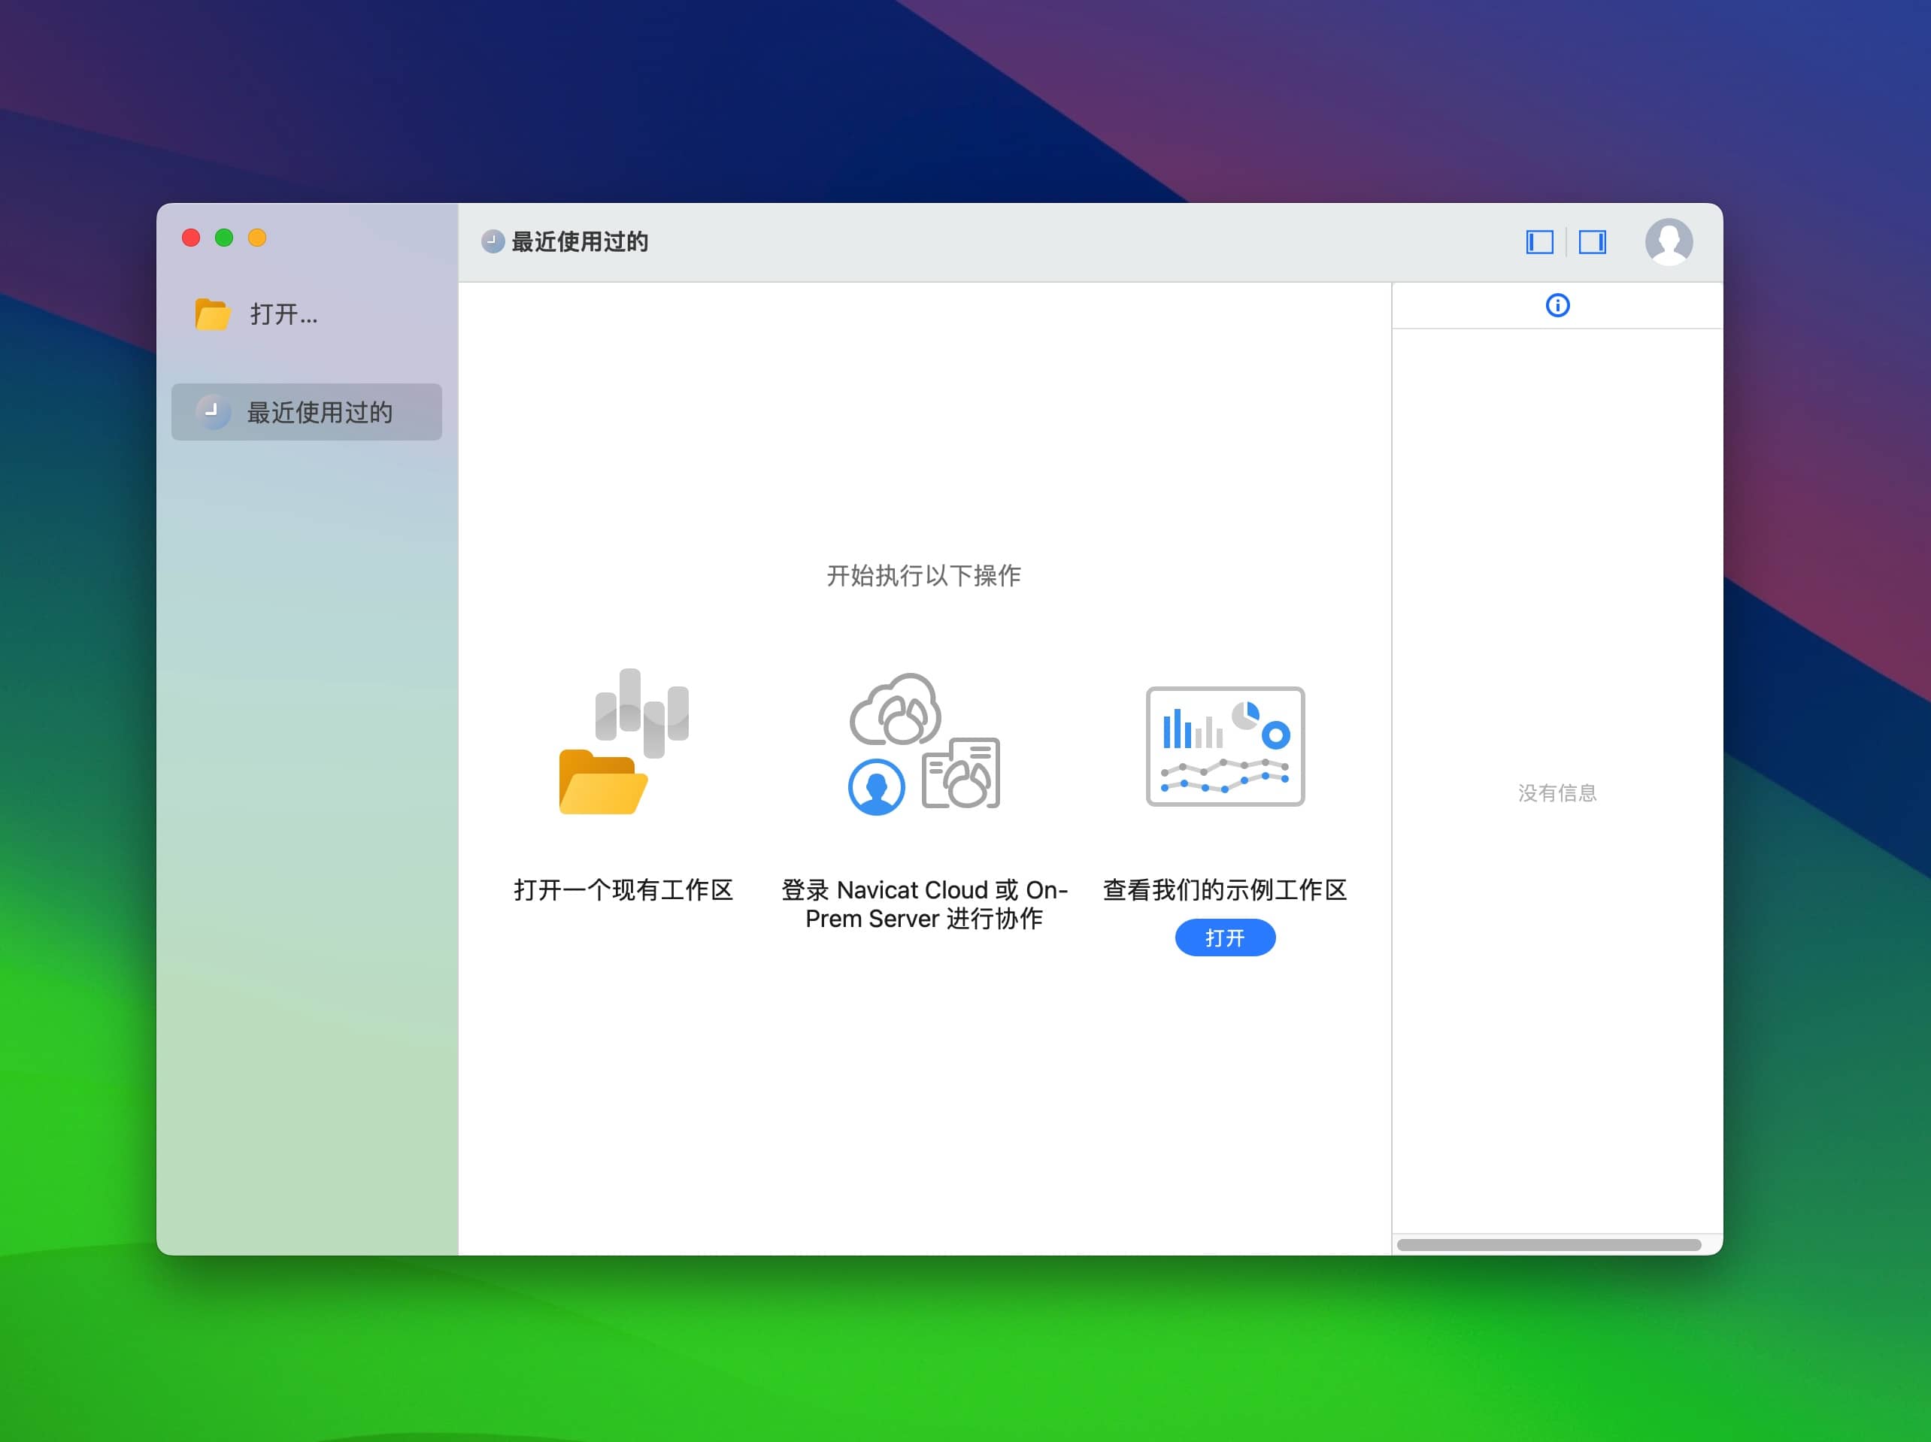Click 登录 Navicat Cloud 或 On-Prem Server text
Image resolution: width=1931 pixels, height=1442 pixels.
[924, 904]
